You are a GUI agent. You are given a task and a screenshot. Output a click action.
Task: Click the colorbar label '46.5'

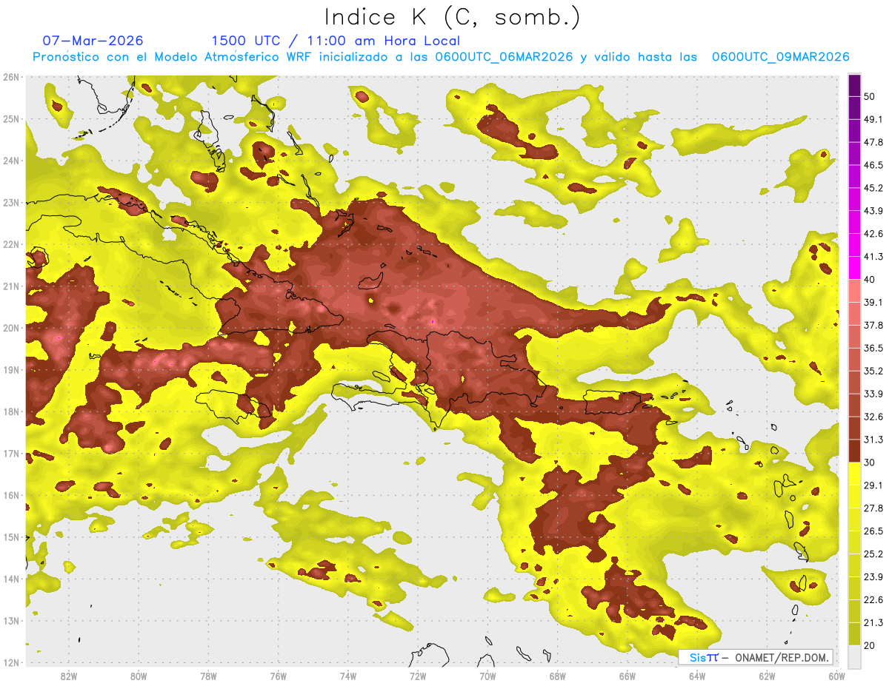click(873, 165)
